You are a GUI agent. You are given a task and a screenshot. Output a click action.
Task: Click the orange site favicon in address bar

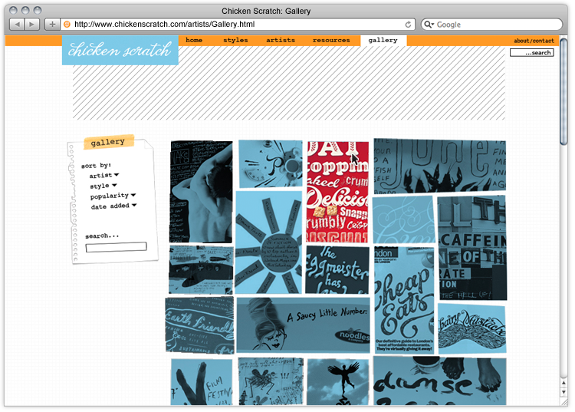[67, 25]
